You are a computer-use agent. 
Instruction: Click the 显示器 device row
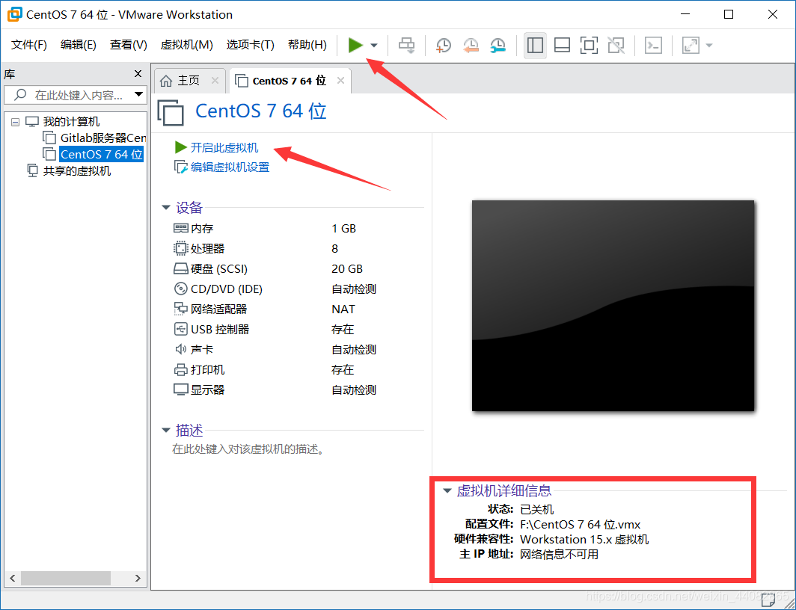(298, 390)
